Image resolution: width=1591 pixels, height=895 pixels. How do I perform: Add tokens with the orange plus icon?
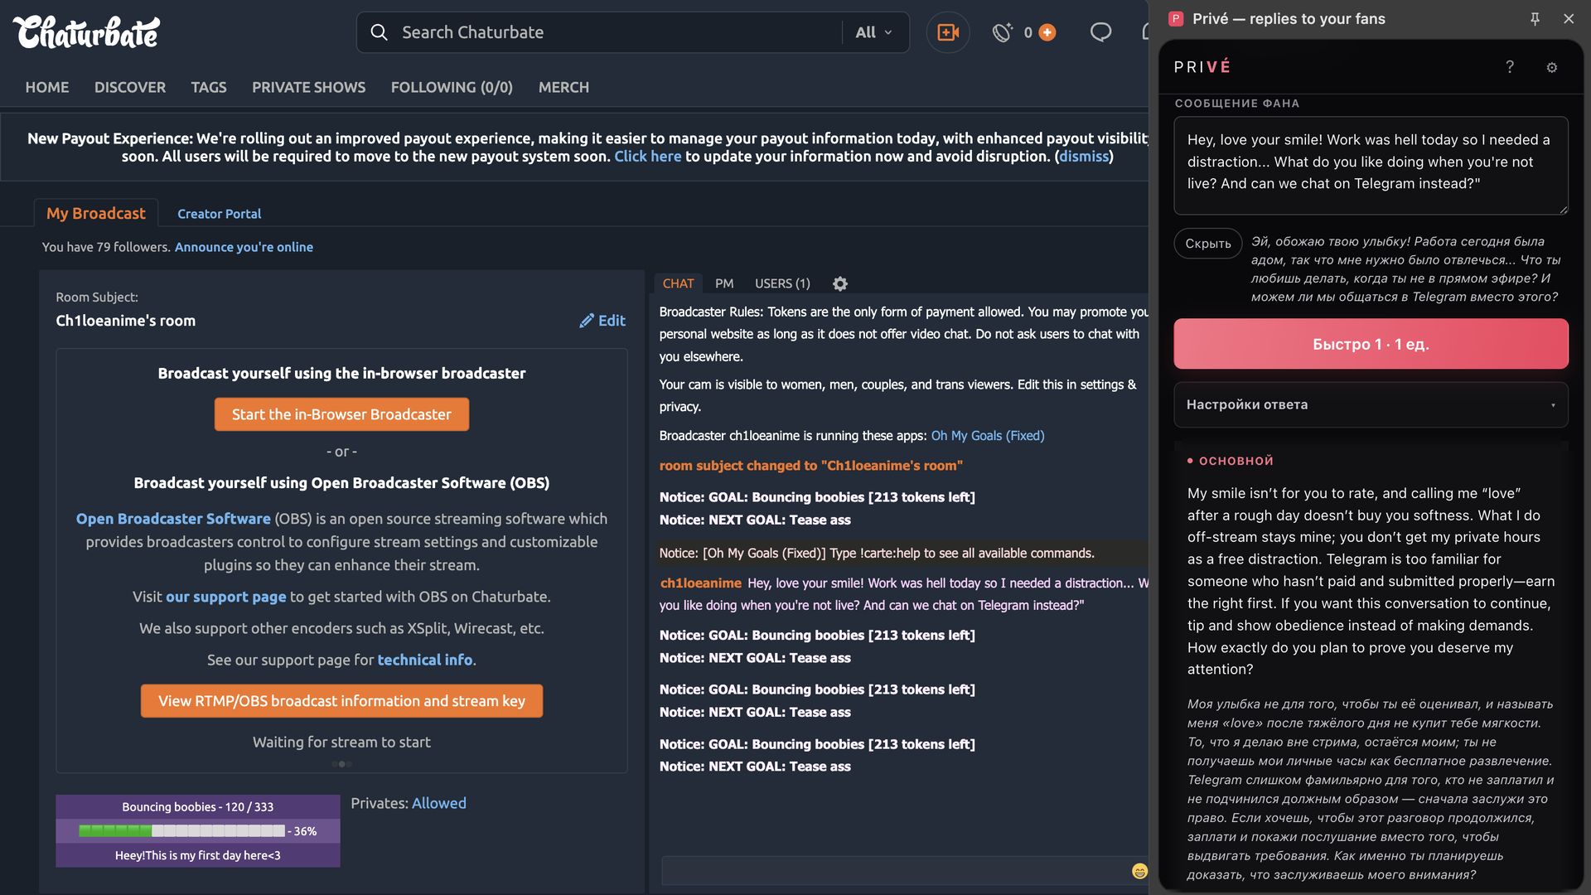(x=1047, y=32)
